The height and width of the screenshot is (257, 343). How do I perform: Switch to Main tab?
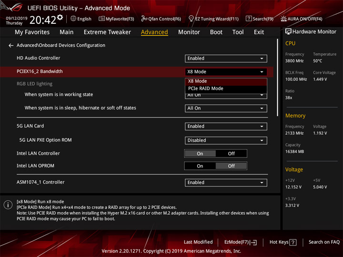(67, 32)
